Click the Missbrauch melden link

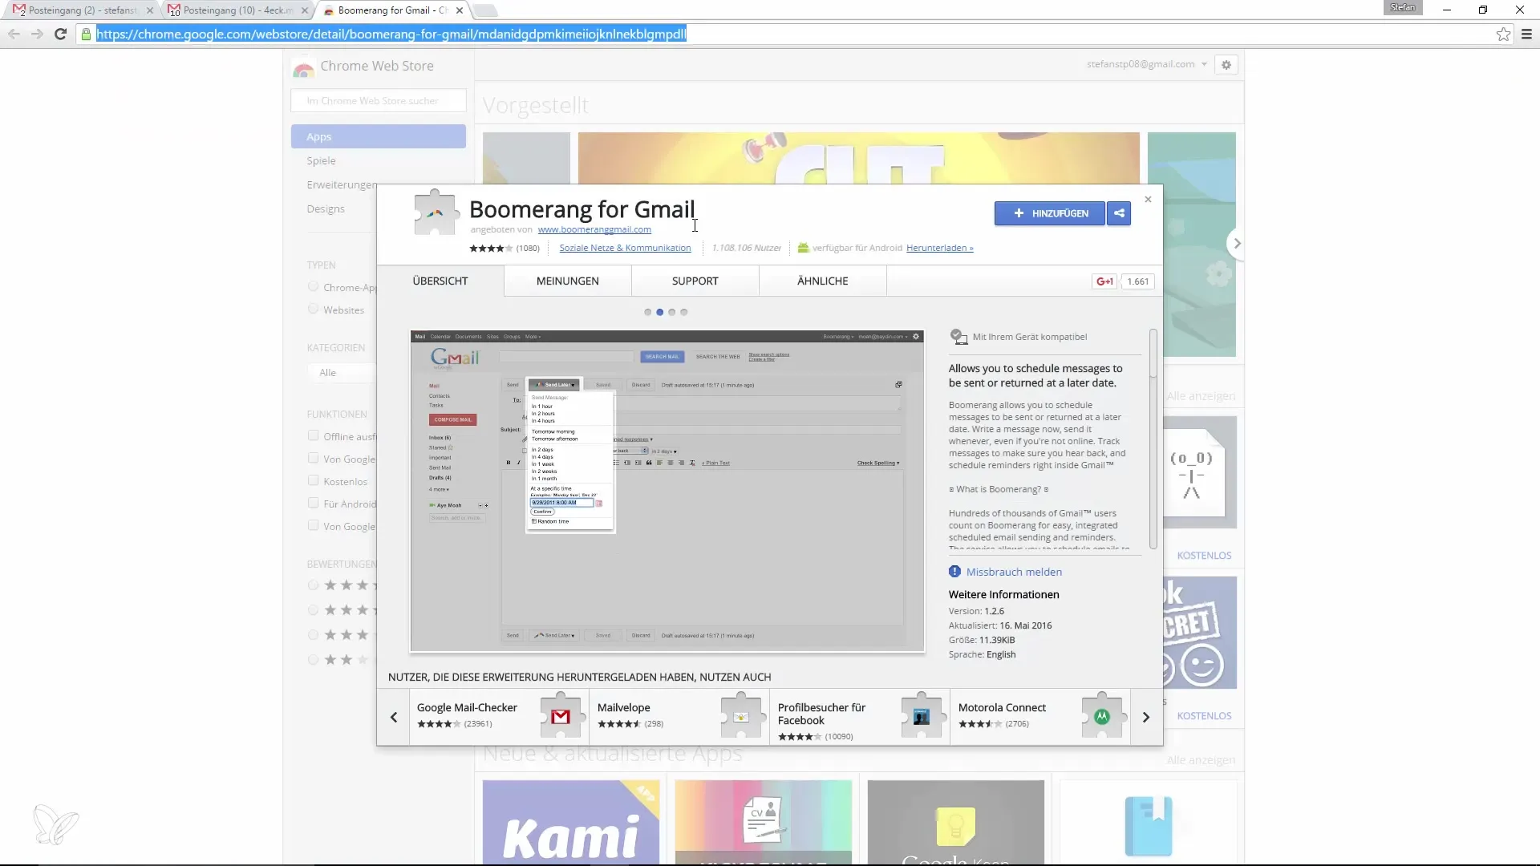[x=1014, y=572]
